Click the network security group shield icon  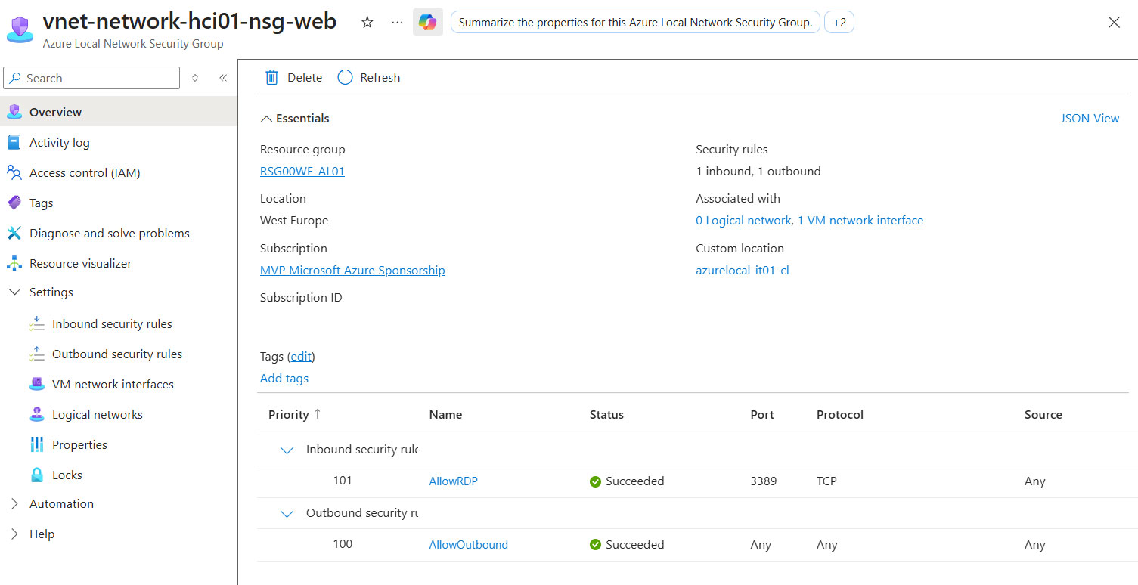pos(20,29)
